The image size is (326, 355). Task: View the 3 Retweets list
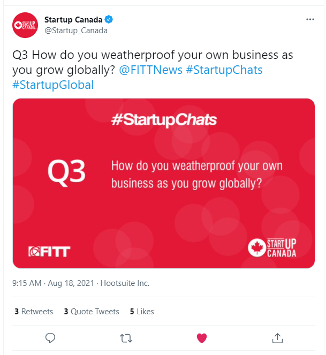(34, 311)
